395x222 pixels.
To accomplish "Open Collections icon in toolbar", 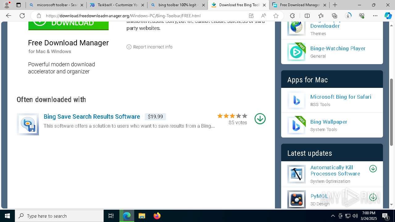I will point(335,16).
